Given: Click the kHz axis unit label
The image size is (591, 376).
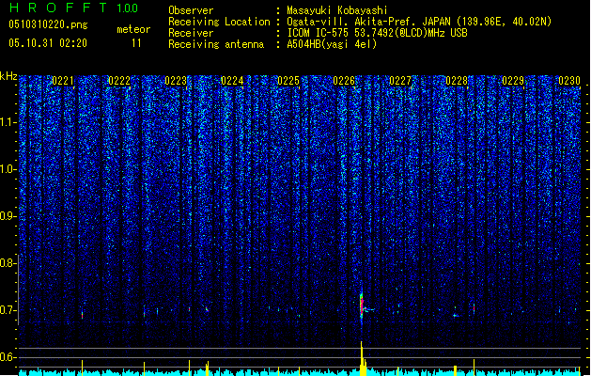Looking at the screenshot, I should click(x=8, y=76).
